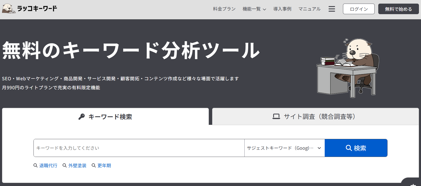421x186 pixels.
Task: Click the otter at desk illustration
Action: (x=348, y=68)
